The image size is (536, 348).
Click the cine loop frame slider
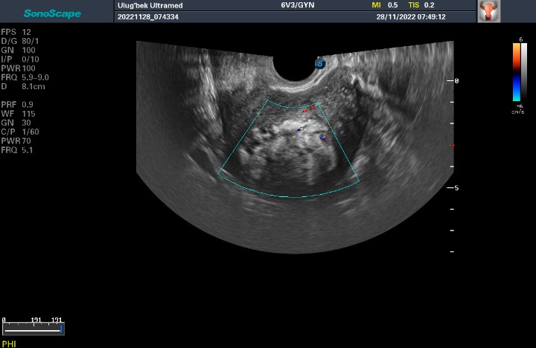[x=33, y=327]
